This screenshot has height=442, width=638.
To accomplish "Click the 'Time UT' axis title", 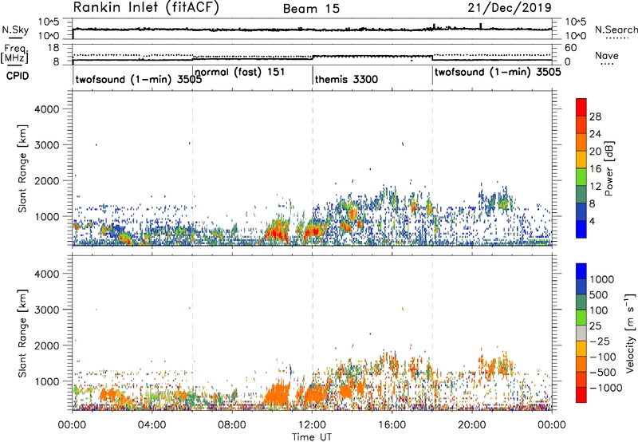I will pos(312,437).
